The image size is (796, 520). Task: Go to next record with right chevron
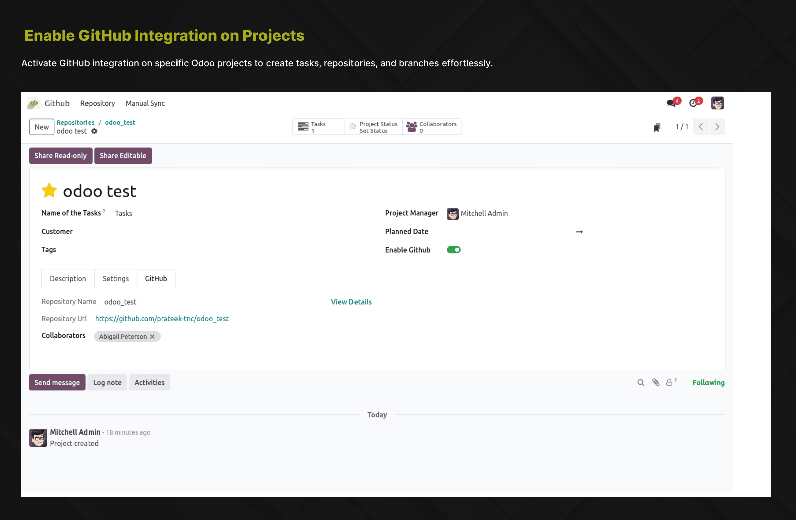coord(717,127)
